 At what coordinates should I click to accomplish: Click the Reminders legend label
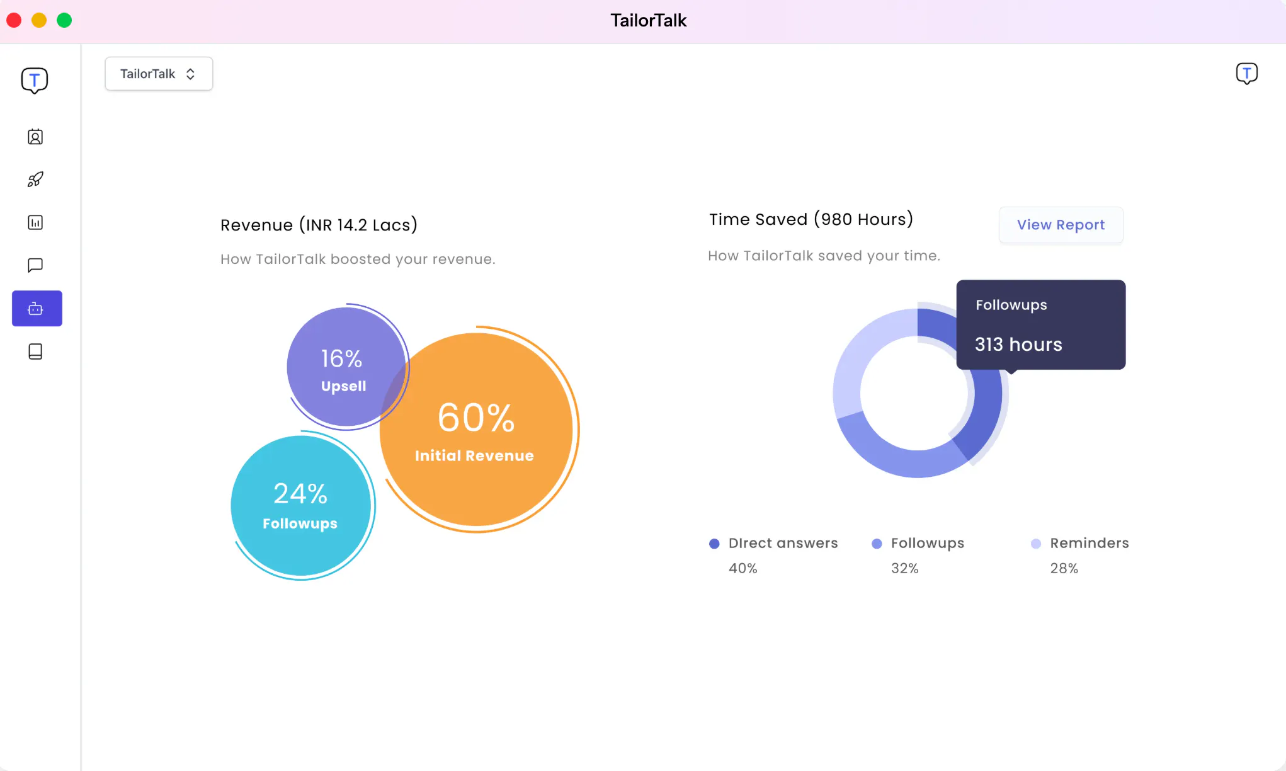(1090, 543)
